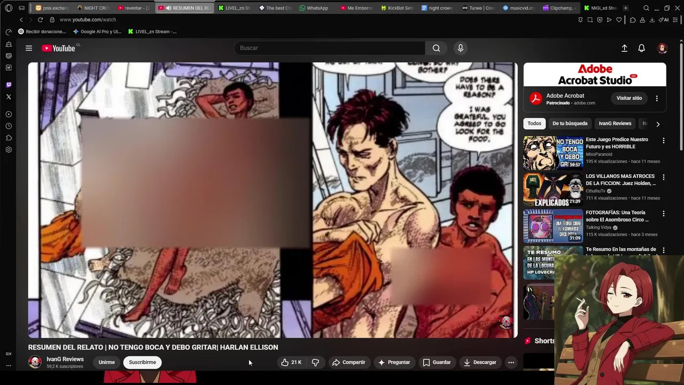Click the Suscribirse button
The width and height of the screenshot is (684, 385).
coord(142,363)
